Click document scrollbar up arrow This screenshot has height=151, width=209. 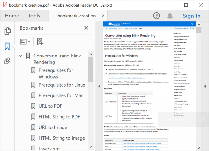(x=199, y=25)
